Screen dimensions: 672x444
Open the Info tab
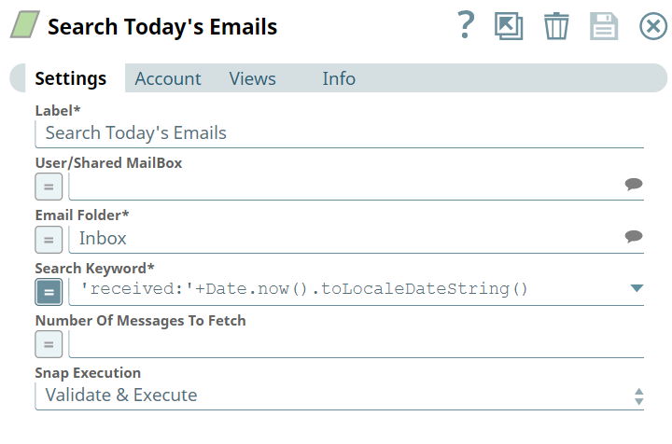coord(339,78)
